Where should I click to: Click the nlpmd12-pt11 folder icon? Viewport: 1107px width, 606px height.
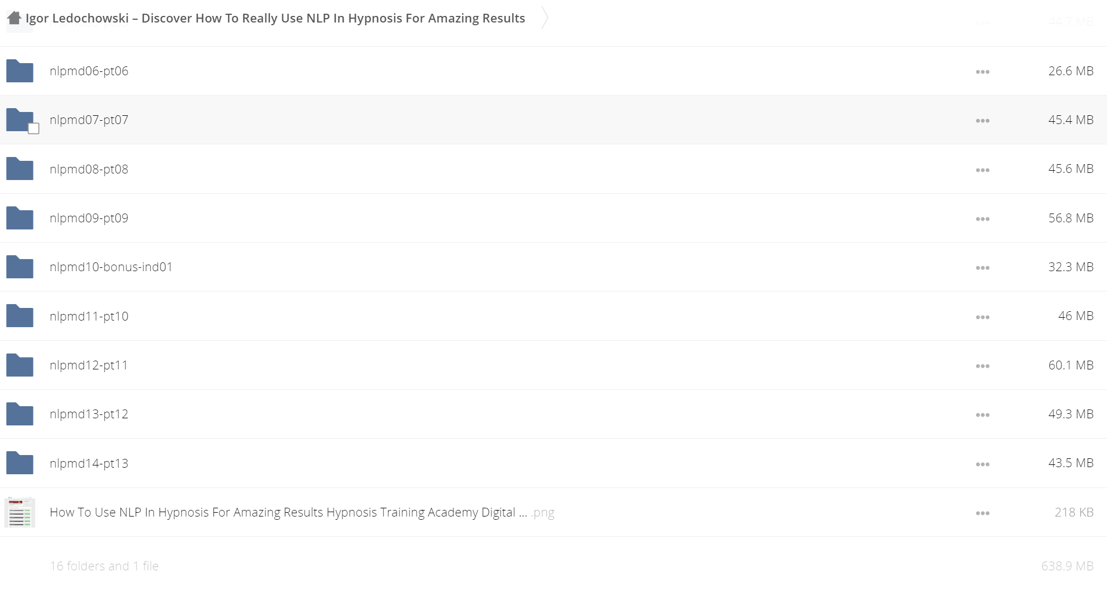pyautogui.click(x=20, y=366)
